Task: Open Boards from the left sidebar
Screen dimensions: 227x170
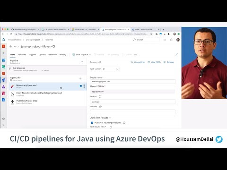Action: 3,60
